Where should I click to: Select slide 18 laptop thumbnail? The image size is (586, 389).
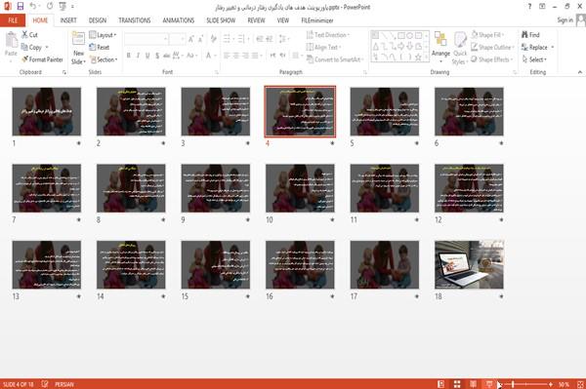point(469,264)
